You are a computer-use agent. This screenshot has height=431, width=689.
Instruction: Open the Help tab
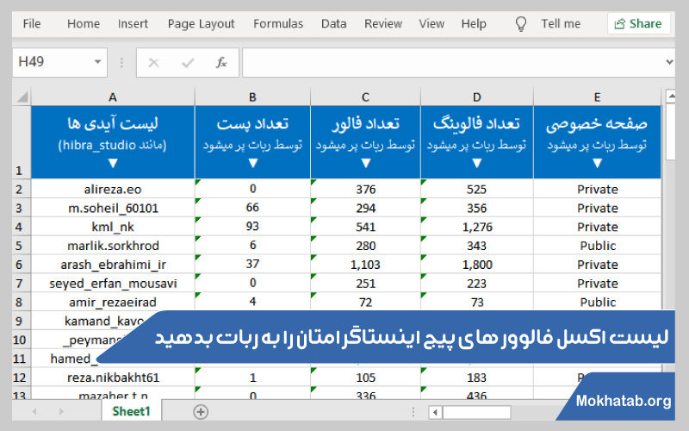[x=474, y=23]
